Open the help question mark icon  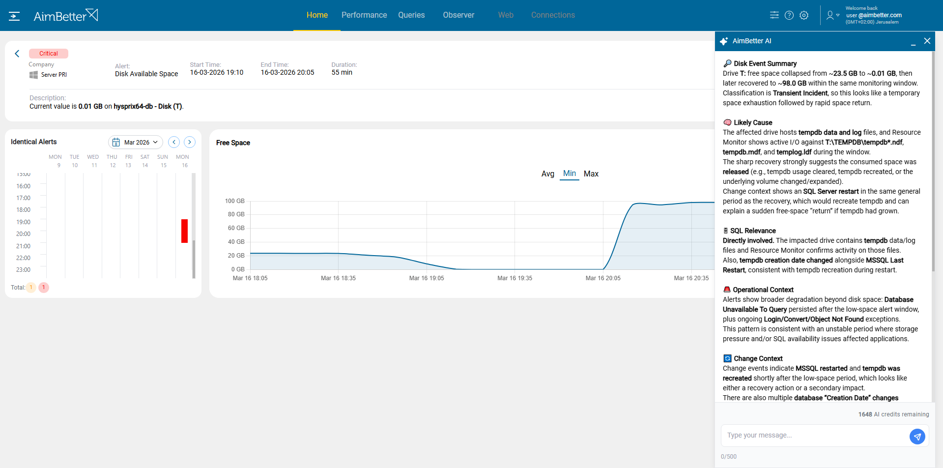pos(789,15)
